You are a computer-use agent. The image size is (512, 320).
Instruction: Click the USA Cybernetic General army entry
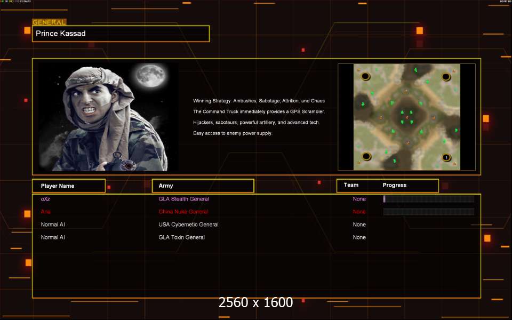coord(188,225)
